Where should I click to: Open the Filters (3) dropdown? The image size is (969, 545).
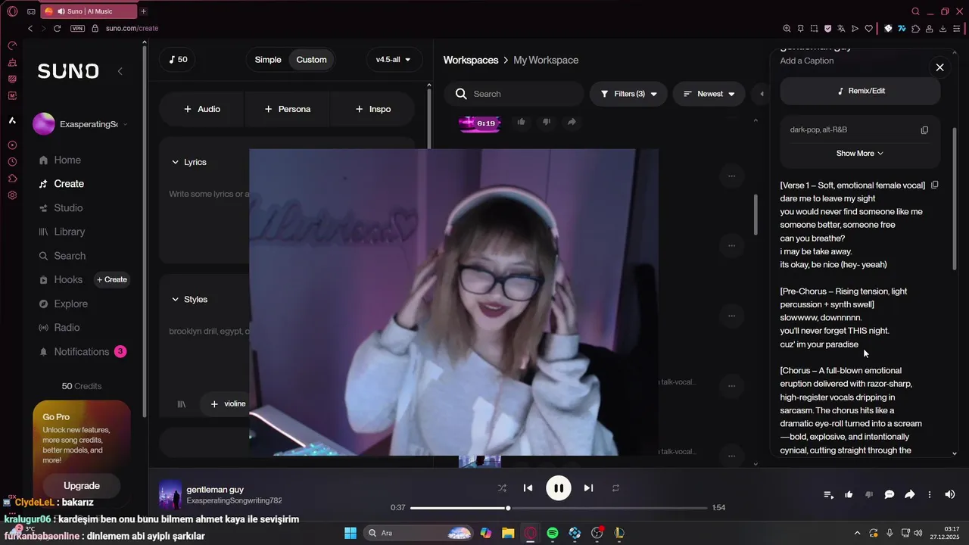628,94
